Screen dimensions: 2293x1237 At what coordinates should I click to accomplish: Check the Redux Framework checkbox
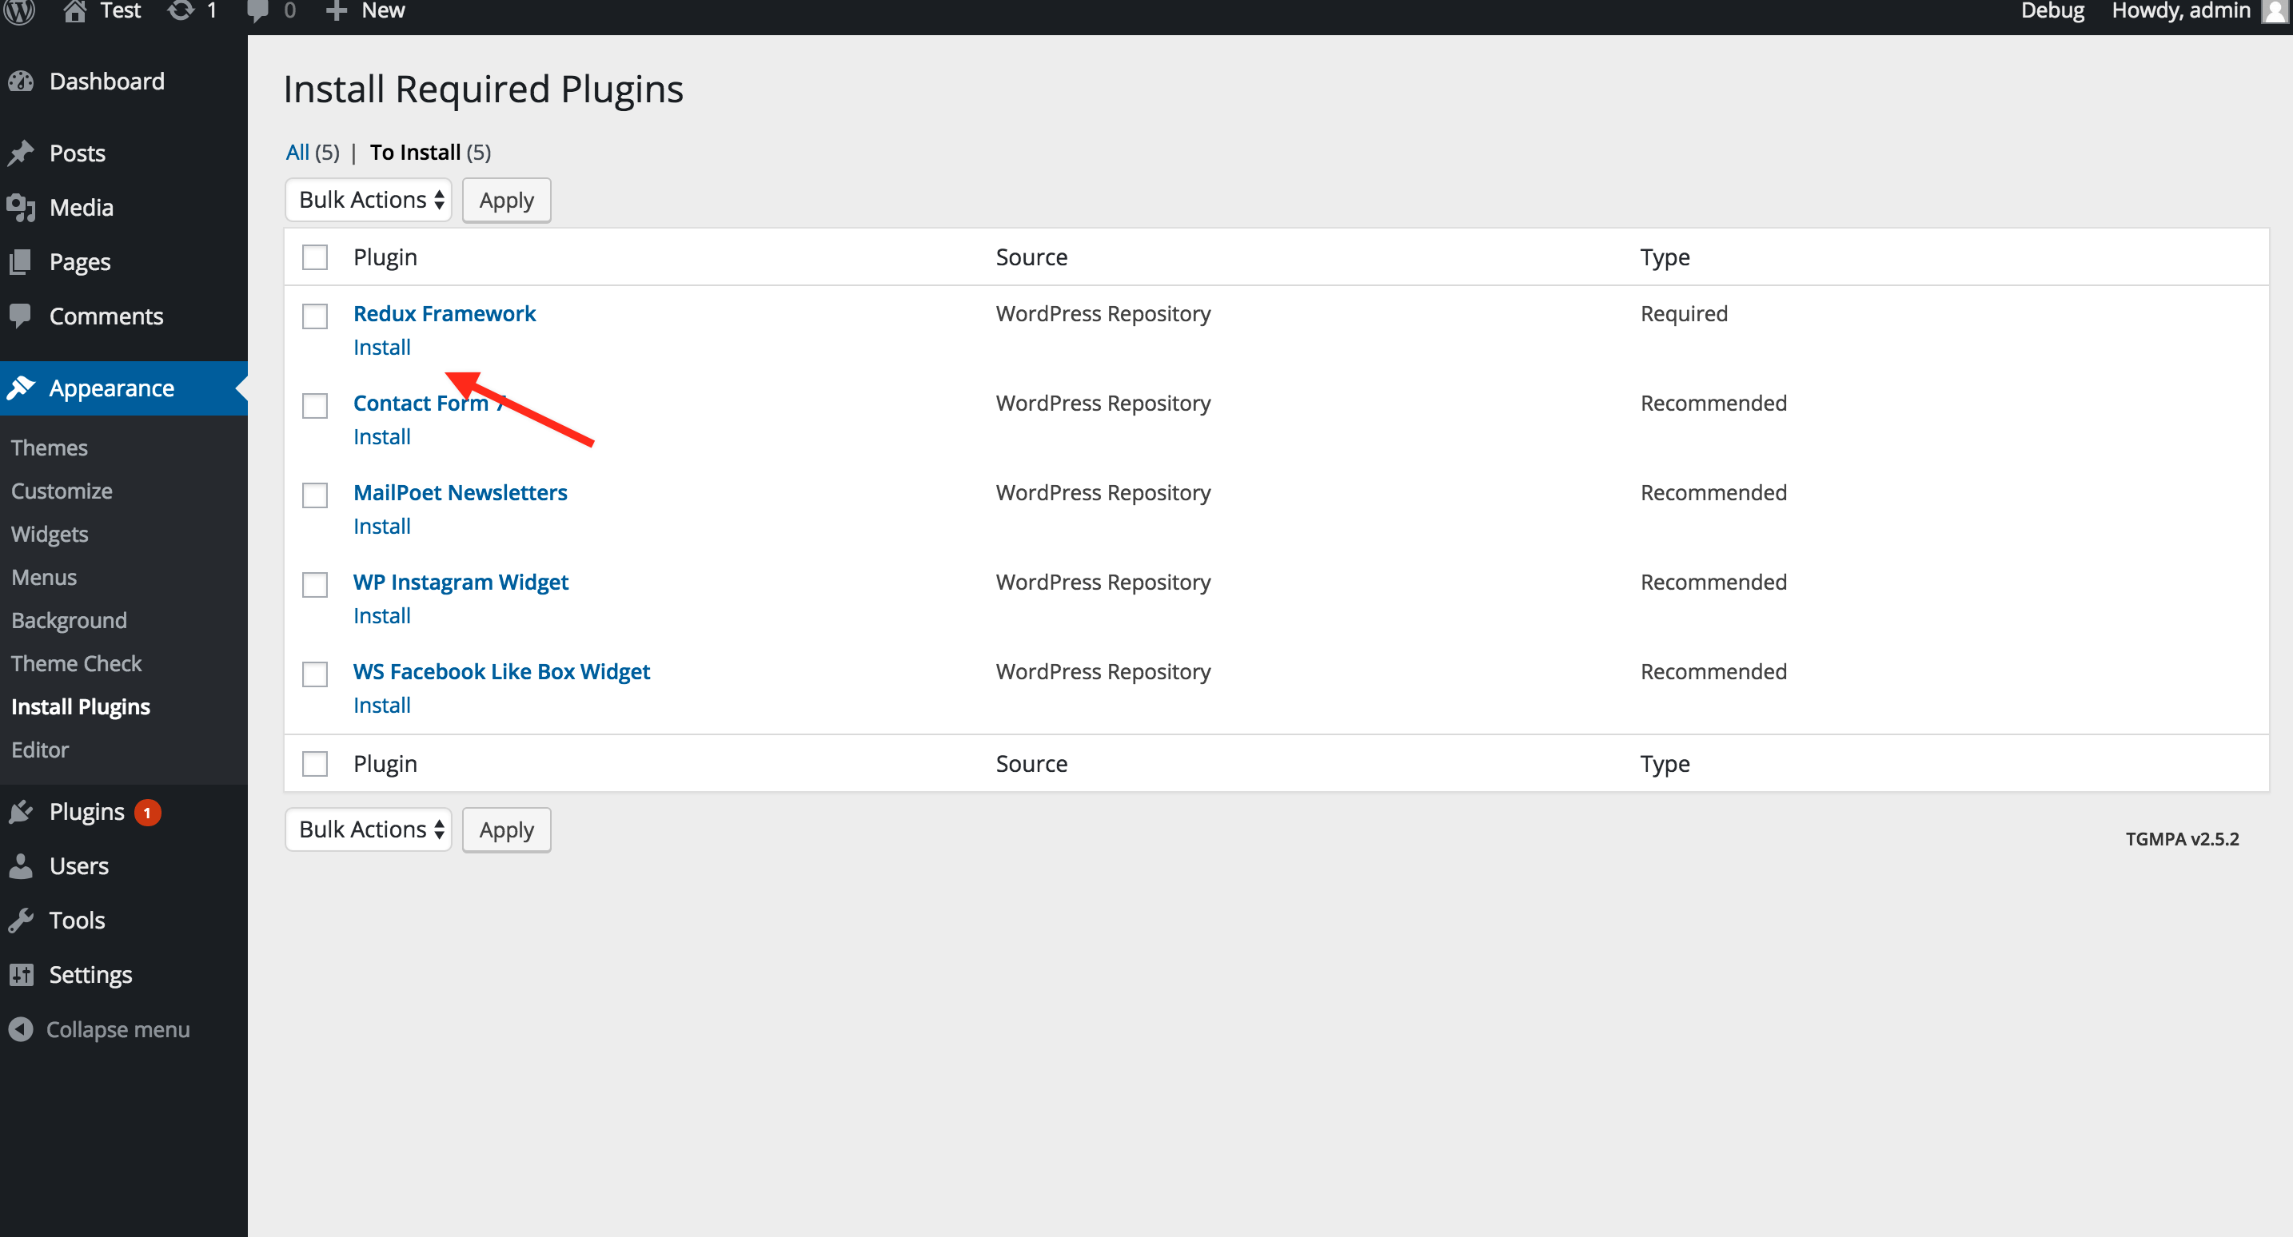tap(314, 316)
